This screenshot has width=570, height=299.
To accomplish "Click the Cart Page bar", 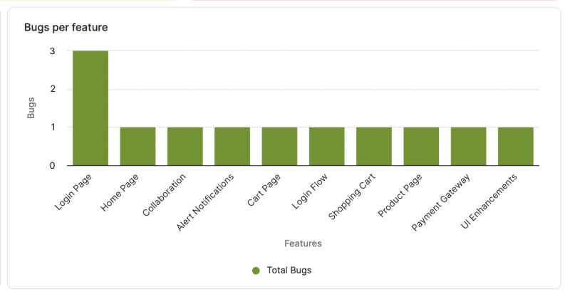I will [x=279, y=147].
